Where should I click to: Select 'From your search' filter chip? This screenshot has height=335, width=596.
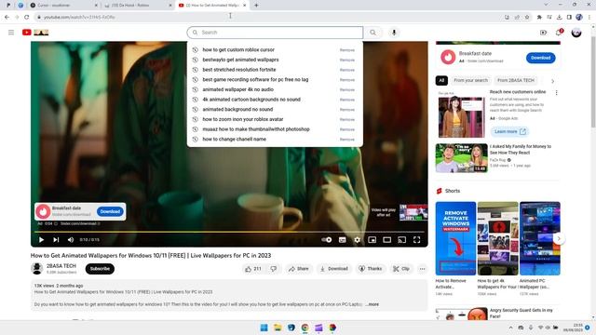click(470, 81)
